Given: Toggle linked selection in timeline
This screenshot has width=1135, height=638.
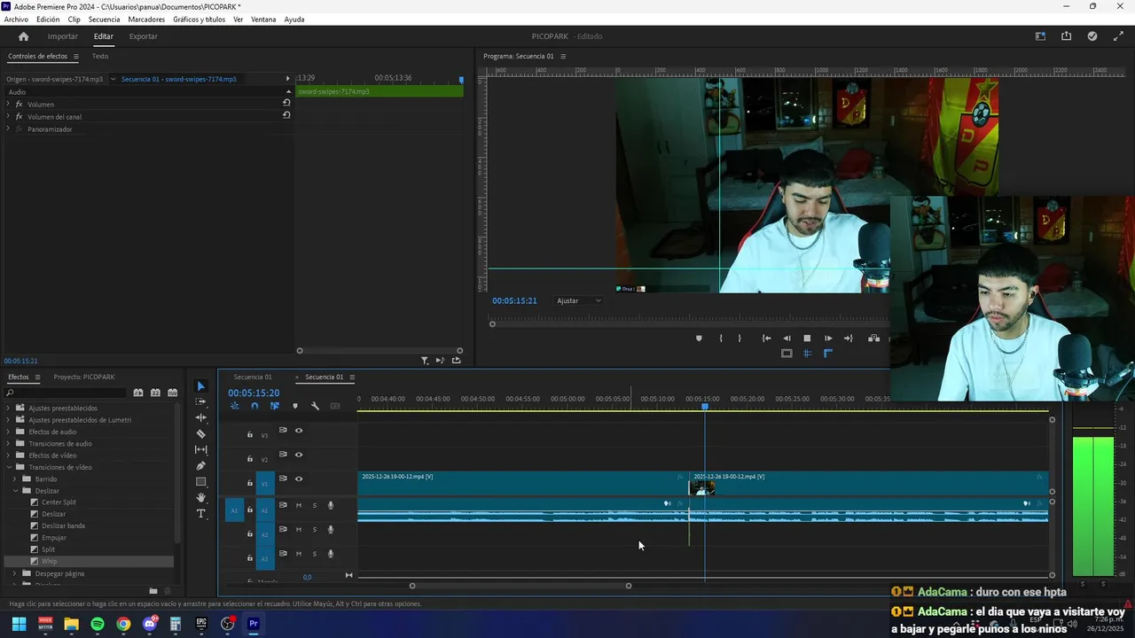Looking at the screenshot, I should [275, 406].
